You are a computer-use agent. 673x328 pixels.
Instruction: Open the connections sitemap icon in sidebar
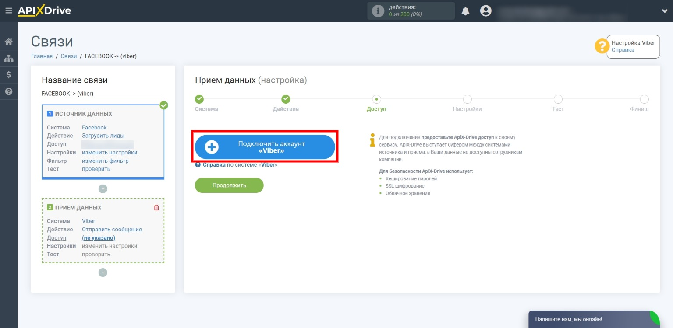coord(8,58)
